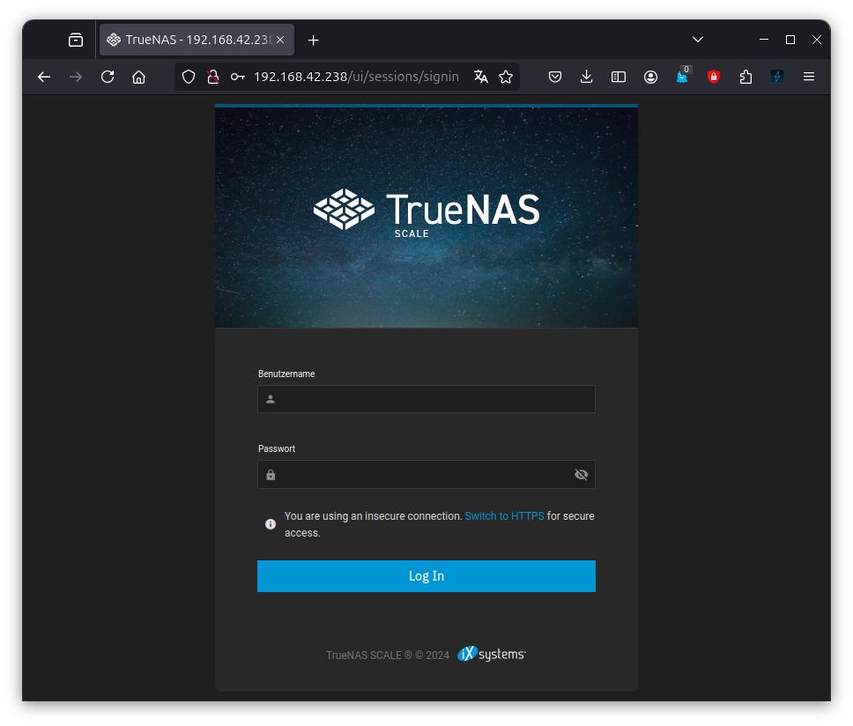
Task: Open the extensions puzzle icon
Action: point(745,77)
